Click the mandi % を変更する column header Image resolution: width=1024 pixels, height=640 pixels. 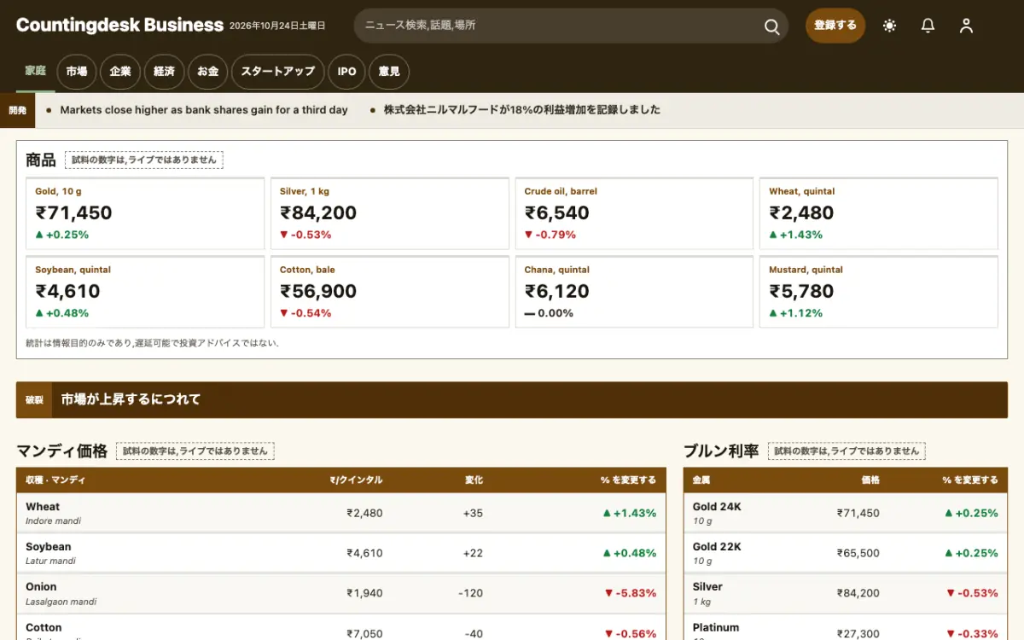[629, 480]
